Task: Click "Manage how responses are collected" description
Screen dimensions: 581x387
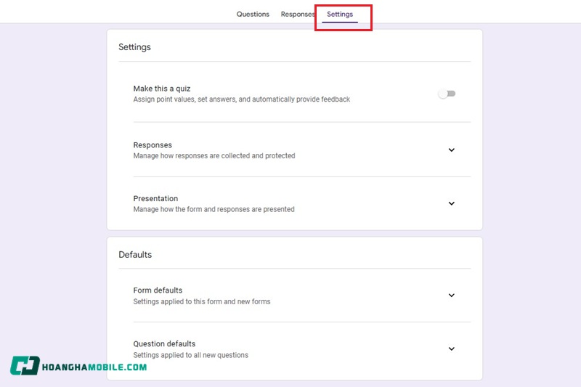Action: coord(214,156)
